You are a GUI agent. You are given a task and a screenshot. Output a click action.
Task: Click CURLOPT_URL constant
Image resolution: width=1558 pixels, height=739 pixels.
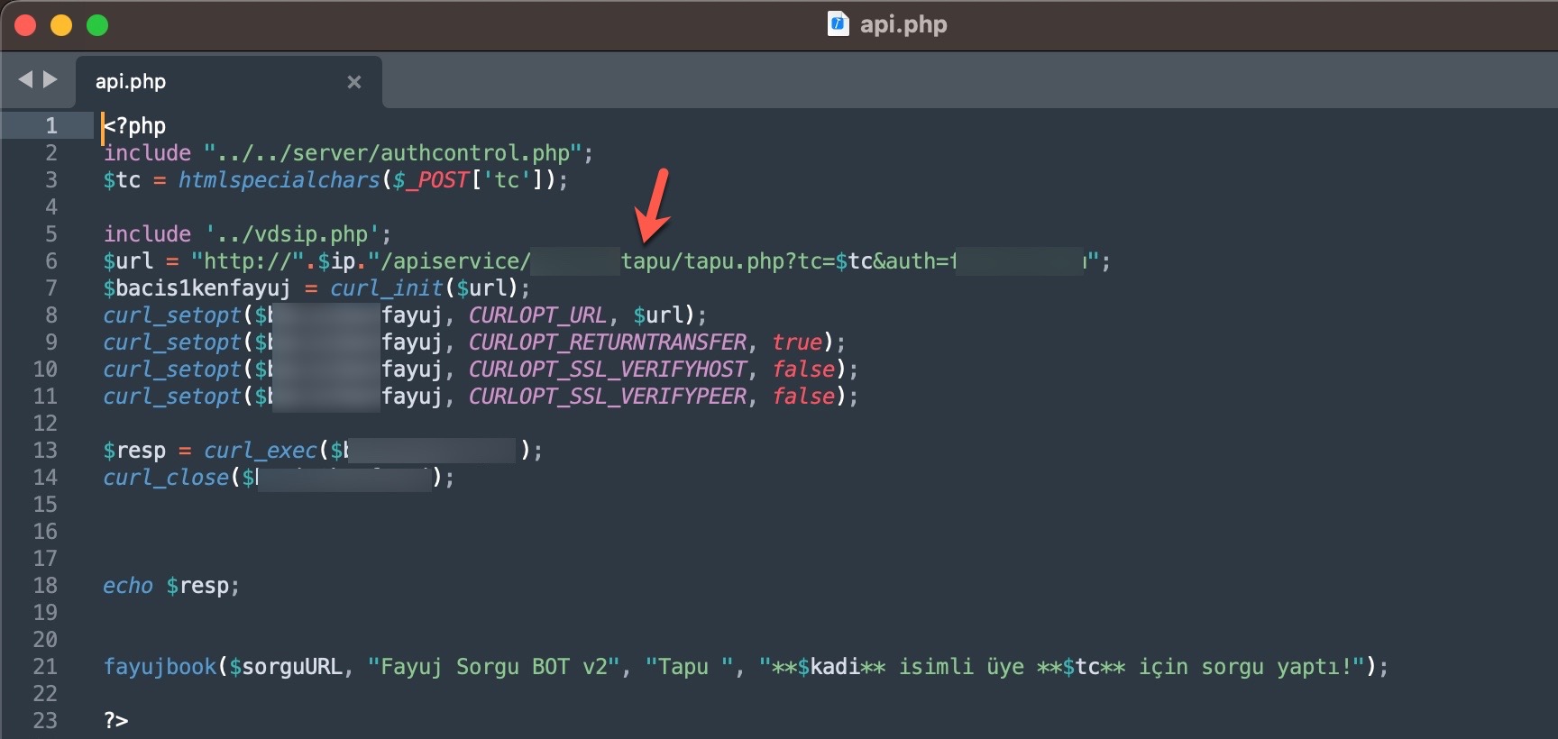537,315
